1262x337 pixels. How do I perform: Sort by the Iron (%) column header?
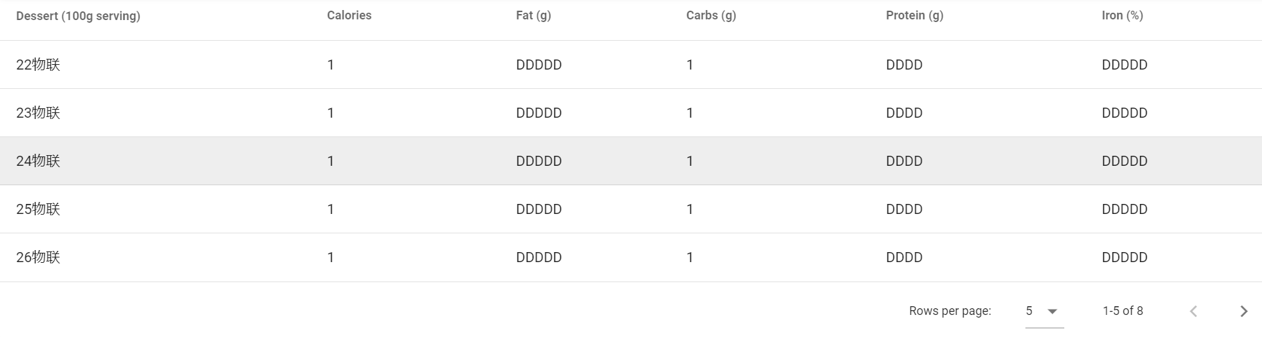pos(1123,15)
